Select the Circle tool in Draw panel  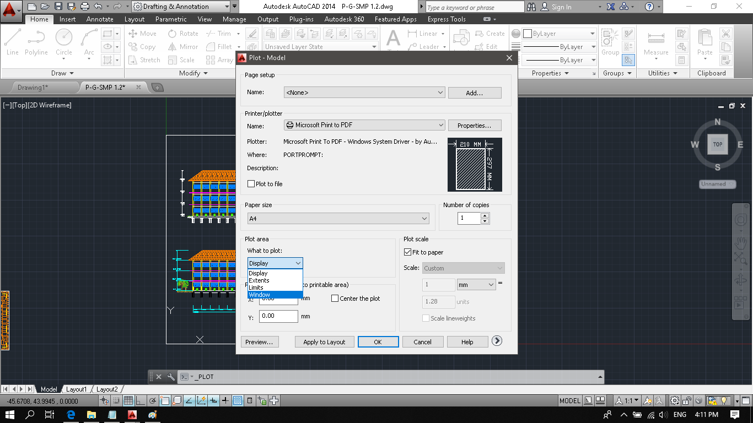pyautogui.click(x=64, y=43)
